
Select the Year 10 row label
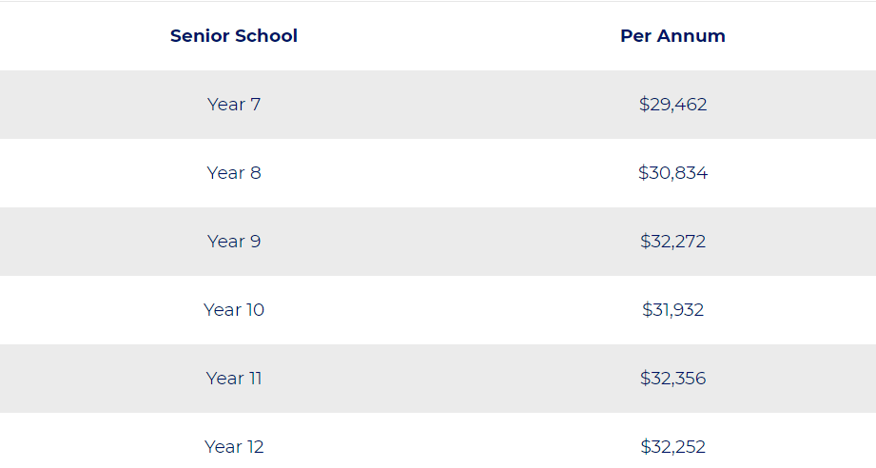[x=234, y=310]
